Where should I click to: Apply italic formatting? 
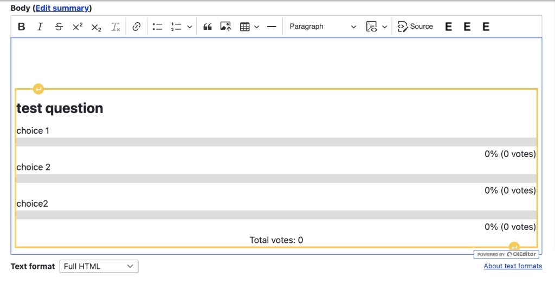(x=40, y=27)
